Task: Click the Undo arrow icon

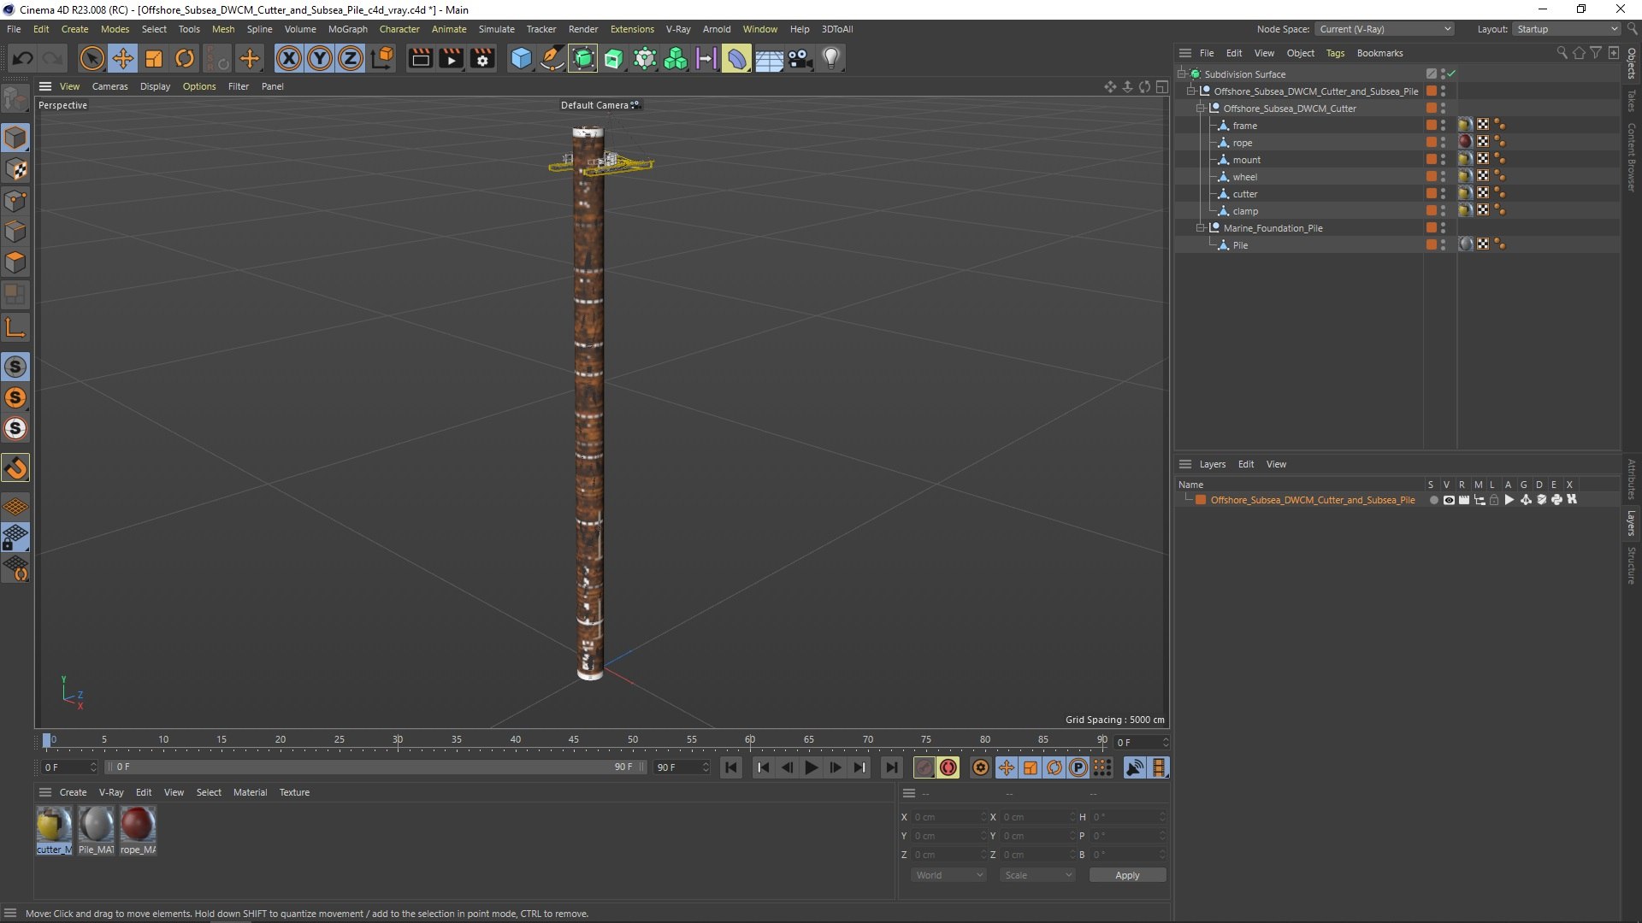Action: [23, 58]
